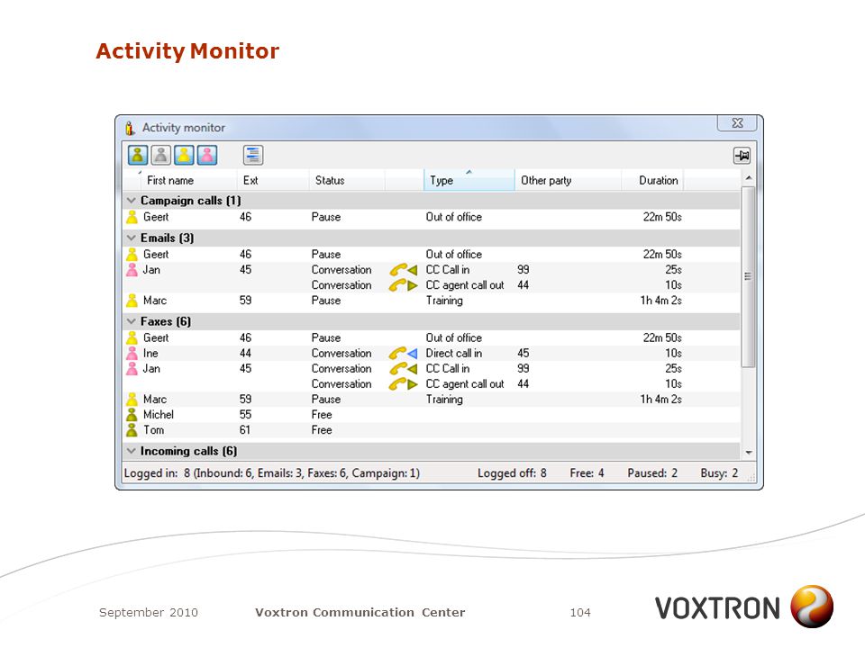This screenshot has width=865, height=648.
Task: Sort by the Status column header
Action: point(347,180)
